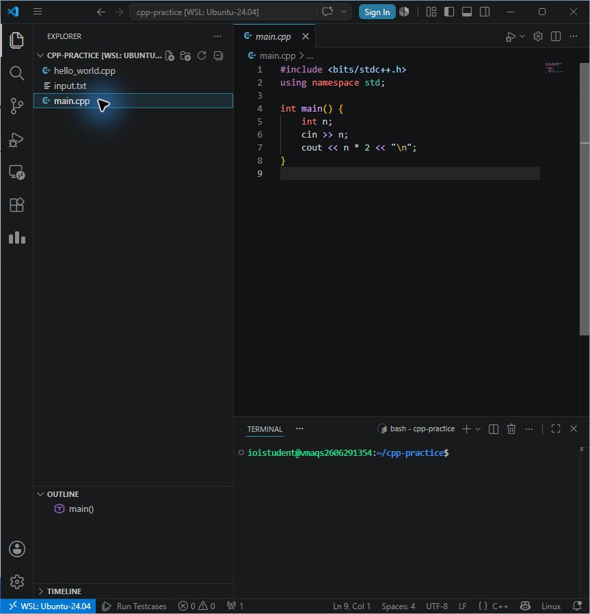This screenshot has height=614, width=590.
Task: Expand the Timeline section
Action: (x=133, y=591)
